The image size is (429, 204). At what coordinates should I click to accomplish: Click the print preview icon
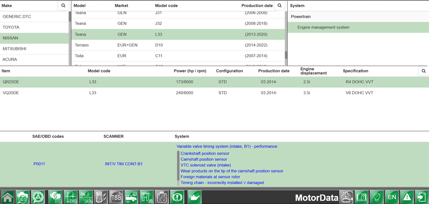click(x=347, y=197)
